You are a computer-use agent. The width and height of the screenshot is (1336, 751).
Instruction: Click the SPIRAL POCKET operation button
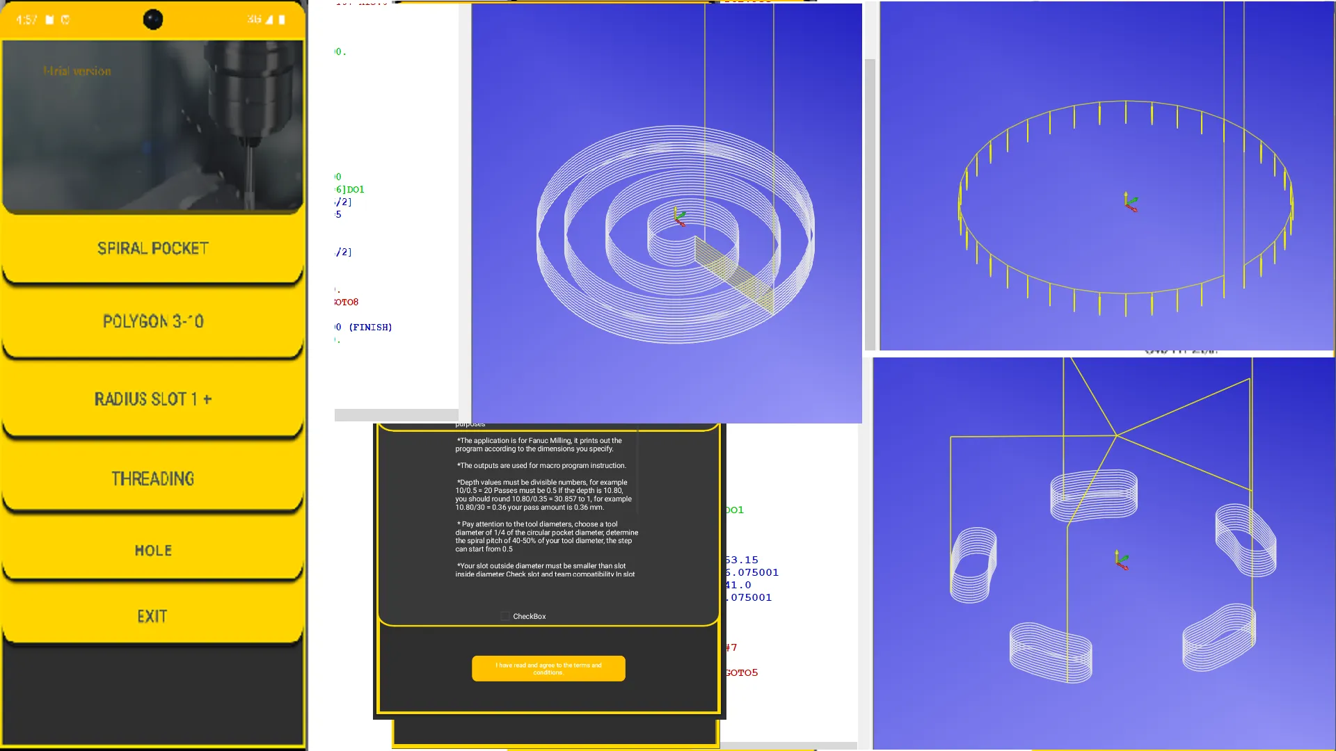(153, 248)
